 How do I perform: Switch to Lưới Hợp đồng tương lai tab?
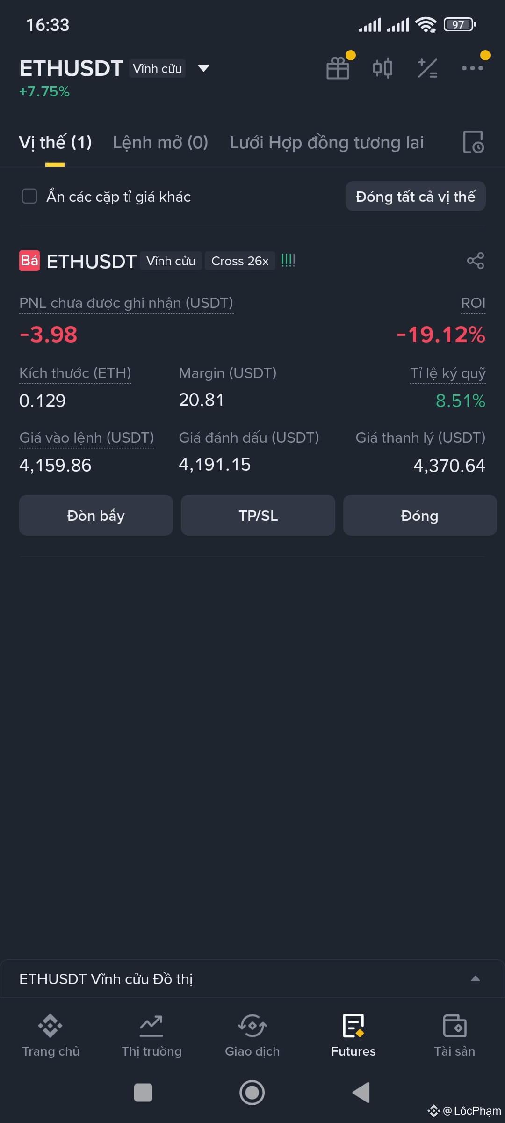(x=326, y=142)
